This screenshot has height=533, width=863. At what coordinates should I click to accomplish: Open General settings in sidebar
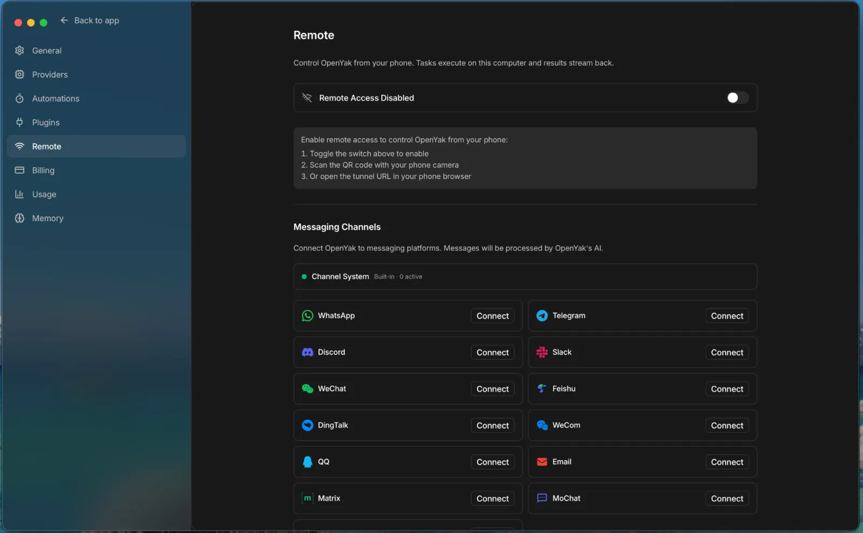pos(46,51)
